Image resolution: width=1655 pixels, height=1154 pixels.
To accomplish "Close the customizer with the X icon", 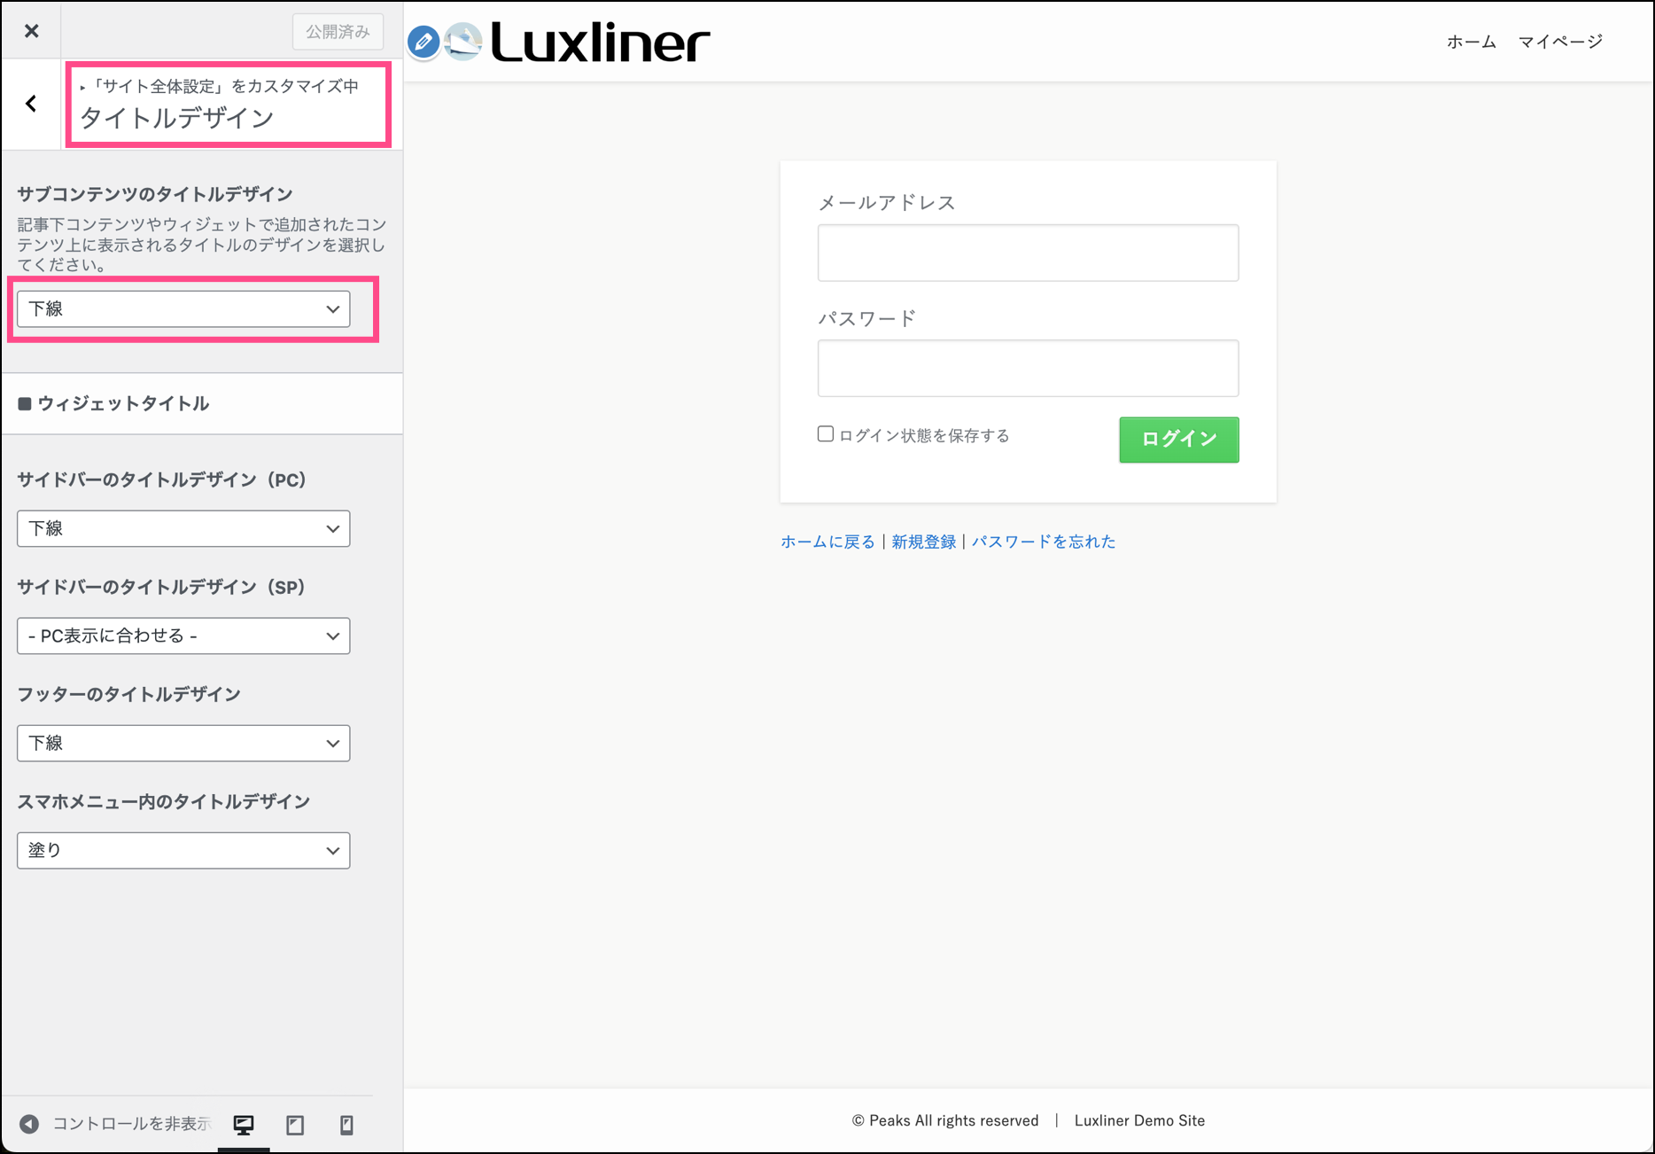I will [32, 31].
